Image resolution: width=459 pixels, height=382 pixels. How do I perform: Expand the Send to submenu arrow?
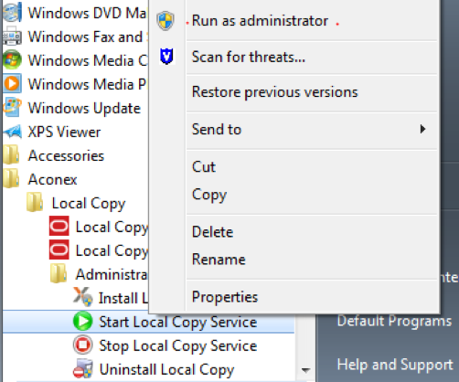[422, 129]
